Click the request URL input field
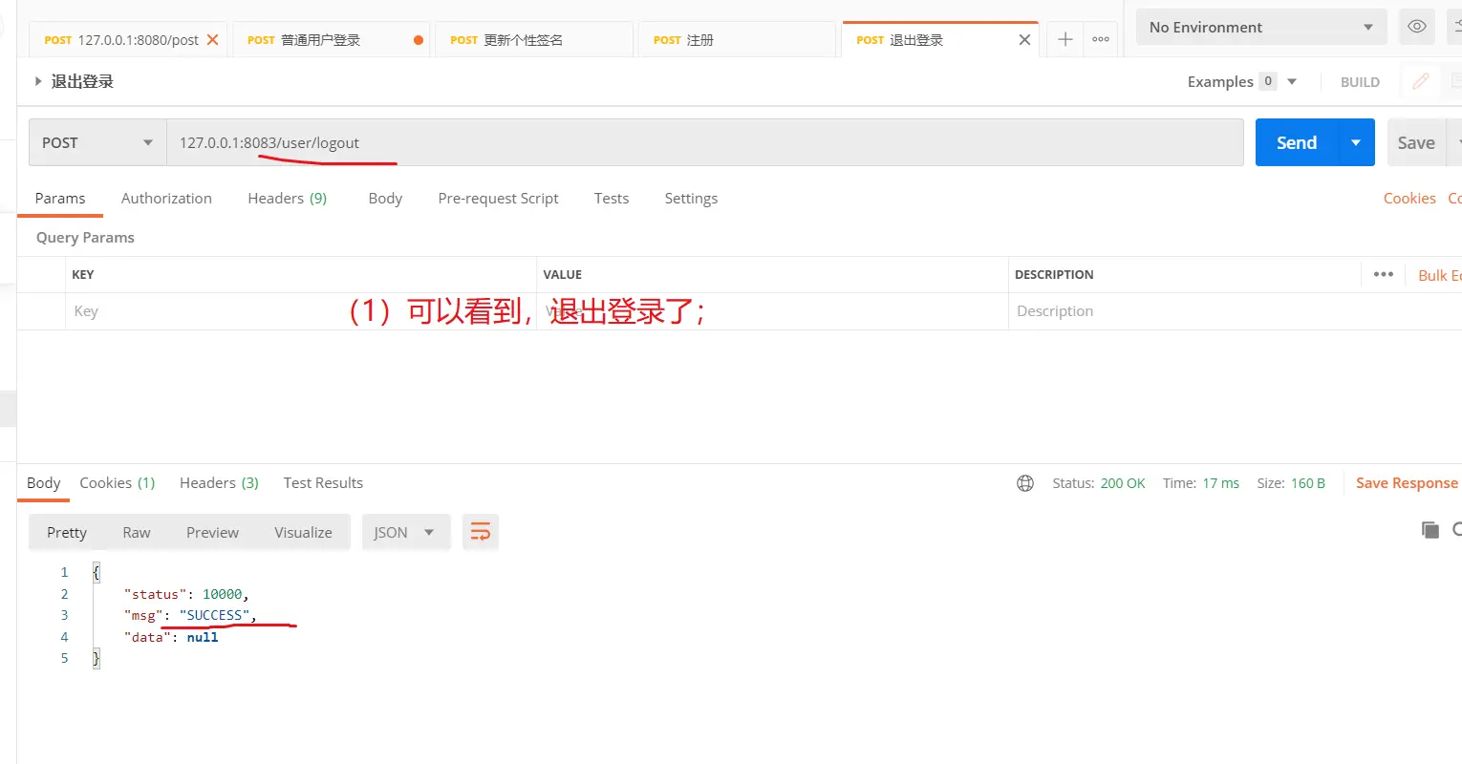The image size is (1462, 764). coord(703,142)
